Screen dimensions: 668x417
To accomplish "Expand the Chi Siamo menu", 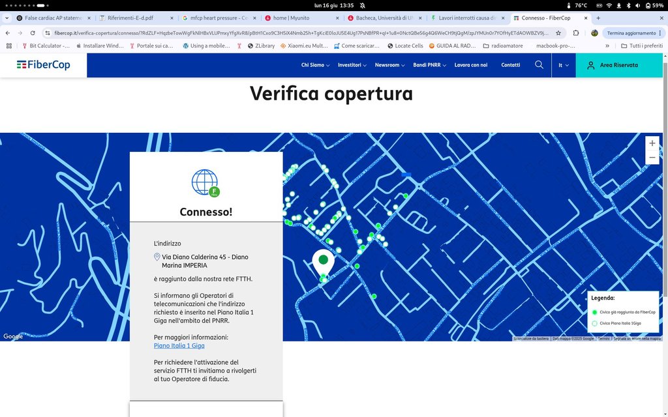I will point(315,65).
